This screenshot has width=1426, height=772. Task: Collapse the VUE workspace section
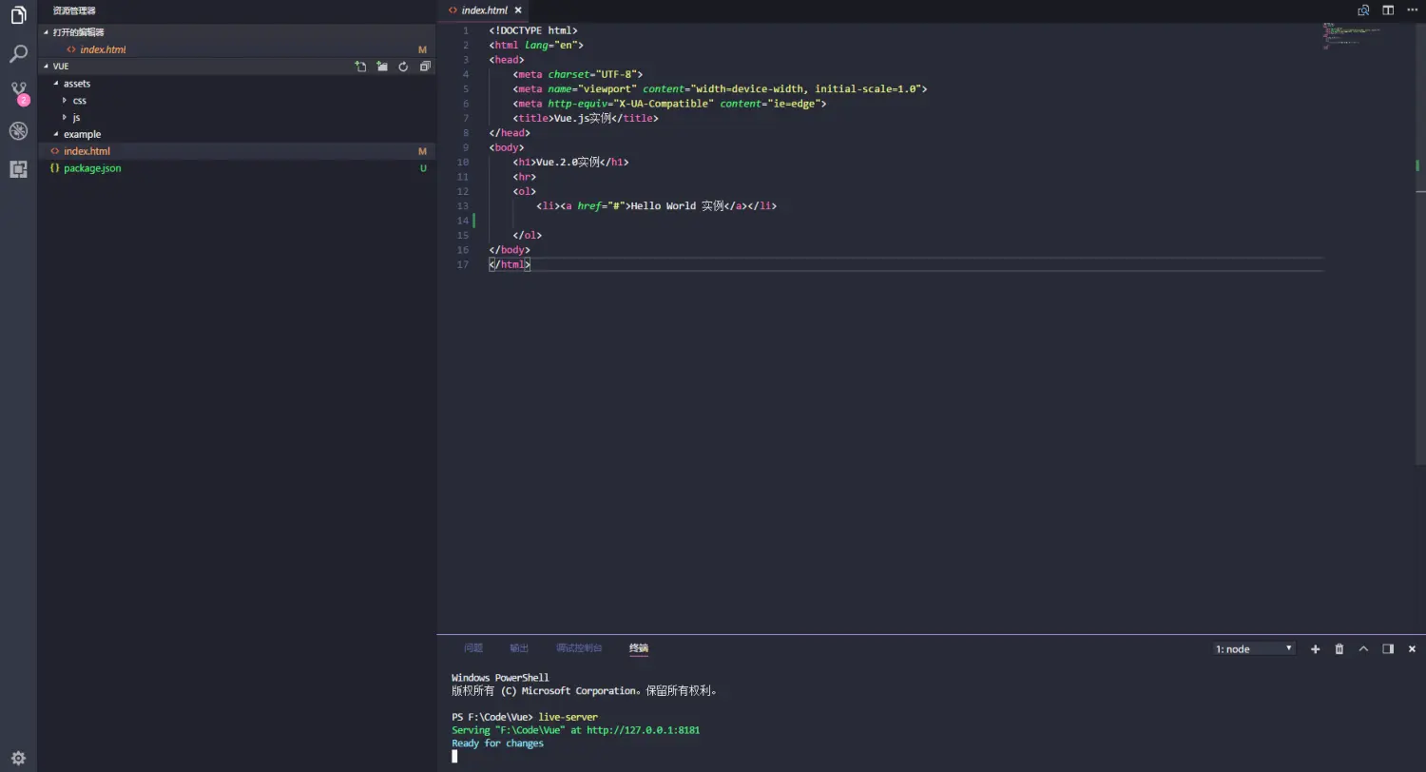[54, 67]
